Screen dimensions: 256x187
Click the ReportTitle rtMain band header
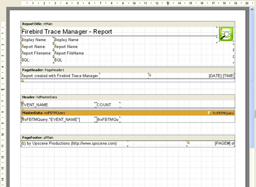[x=128, y=24]
